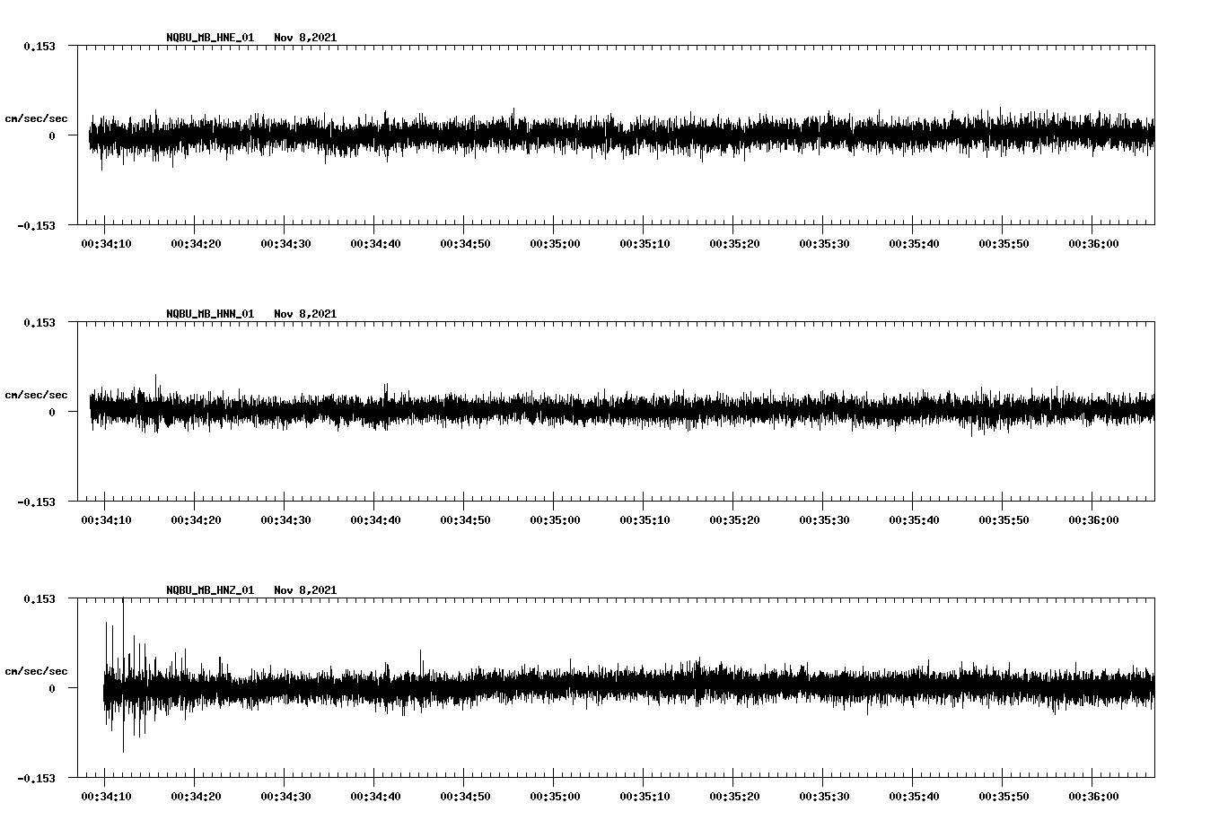Click 00:34:50 time label under HNN plot
This screenshot has width=1219, height=829.
click(465, 520)
